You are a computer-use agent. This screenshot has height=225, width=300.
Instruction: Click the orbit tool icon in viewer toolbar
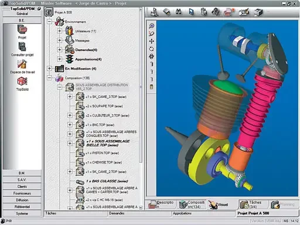point(152,57)
